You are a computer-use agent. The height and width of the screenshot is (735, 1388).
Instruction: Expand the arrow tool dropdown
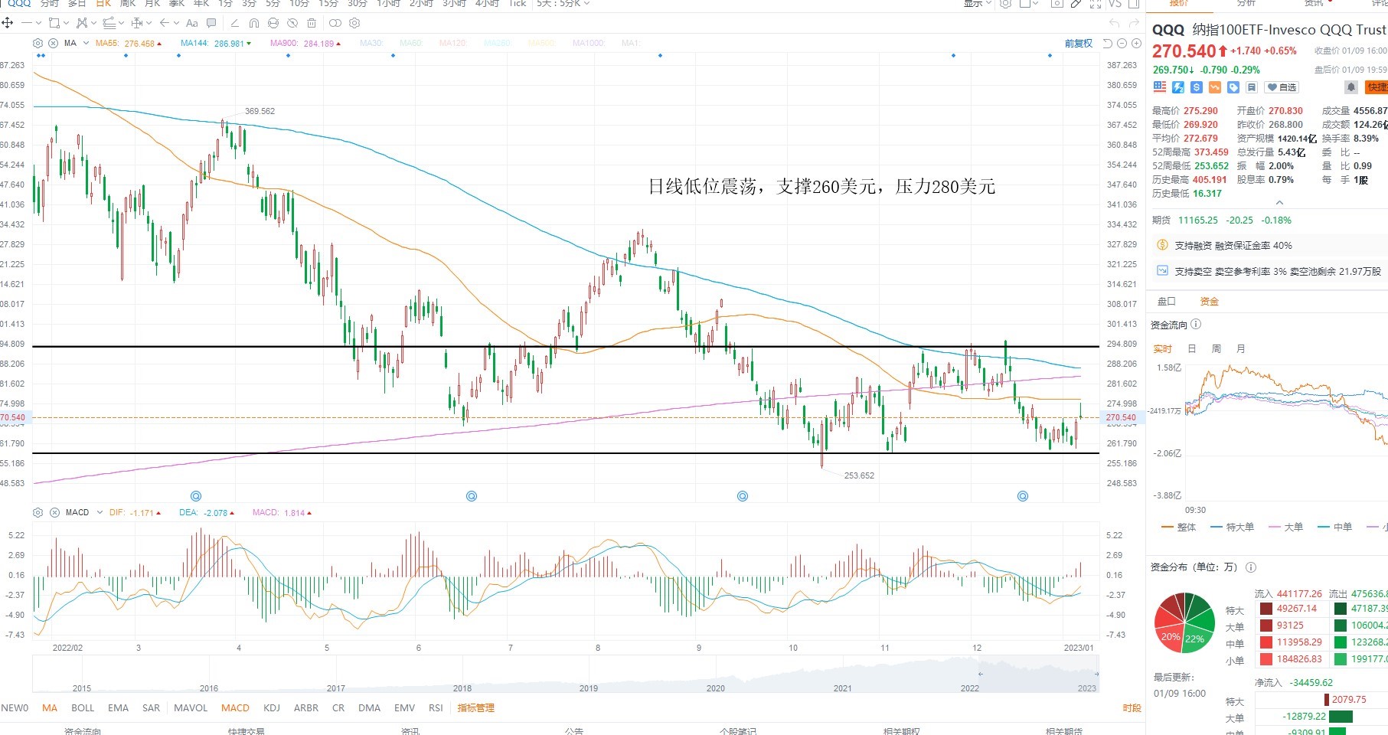pyautogui.click(x=176, y=23)
